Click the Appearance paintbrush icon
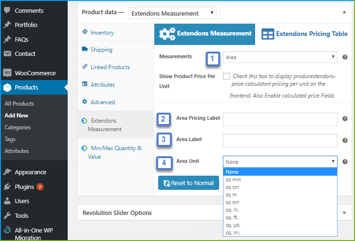 (7, 172)
